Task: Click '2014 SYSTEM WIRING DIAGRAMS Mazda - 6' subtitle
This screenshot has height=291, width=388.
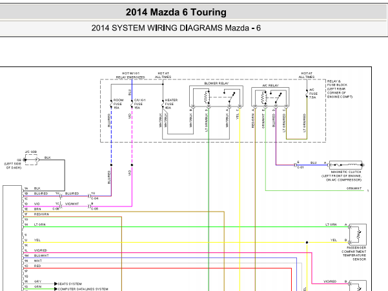Action: pos(176,28)
